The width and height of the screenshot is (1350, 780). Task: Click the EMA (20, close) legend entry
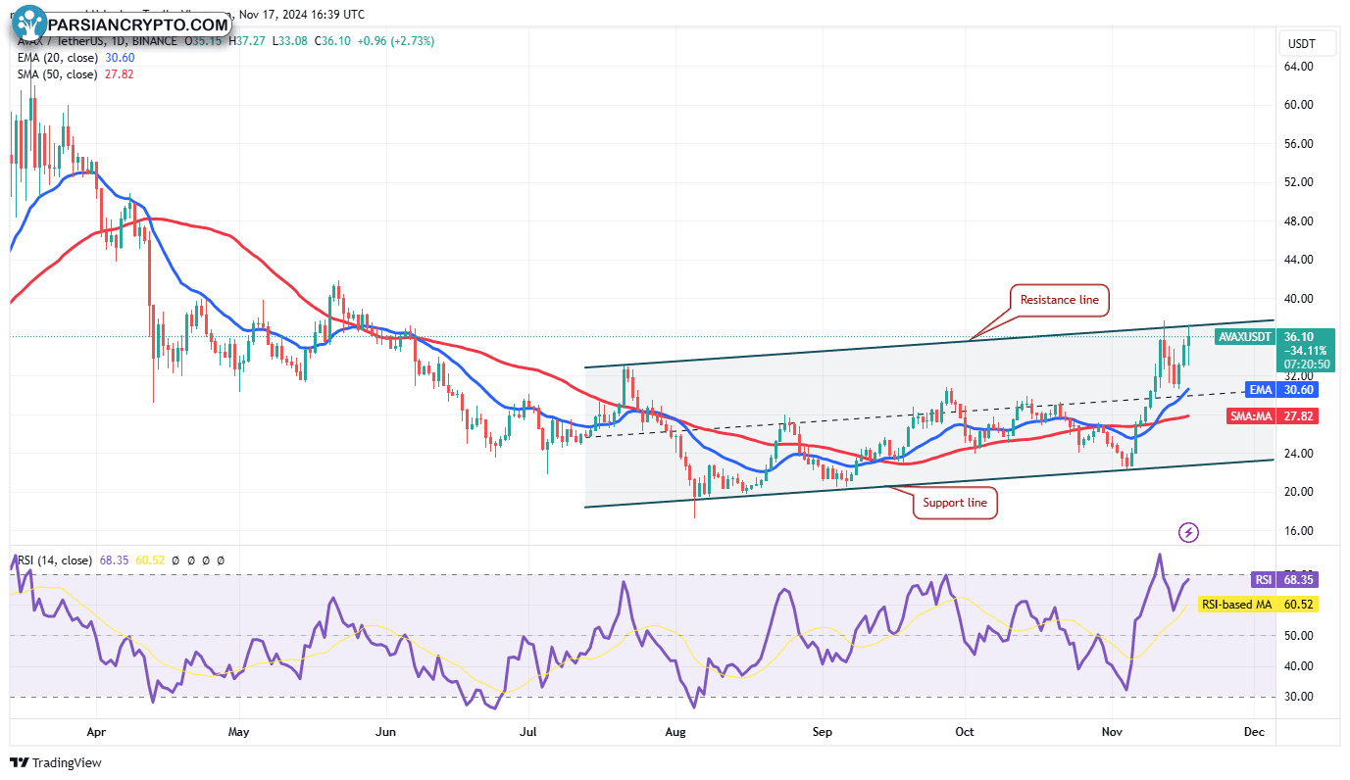coord(57,58)
